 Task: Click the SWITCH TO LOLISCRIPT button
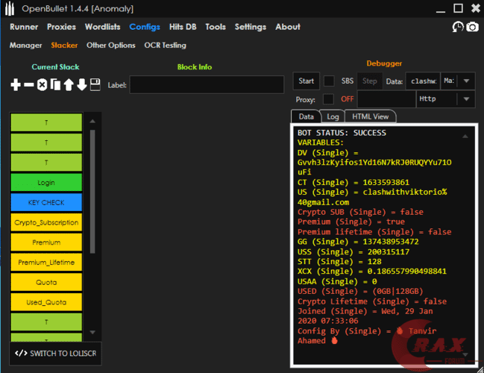[x=56, y=353]
